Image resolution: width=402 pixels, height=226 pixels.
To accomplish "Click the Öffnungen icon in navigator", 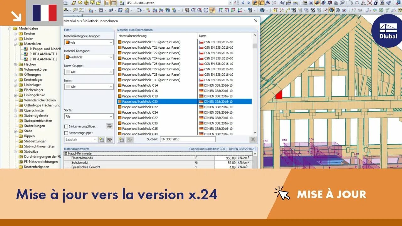I will tap(21, 75).
